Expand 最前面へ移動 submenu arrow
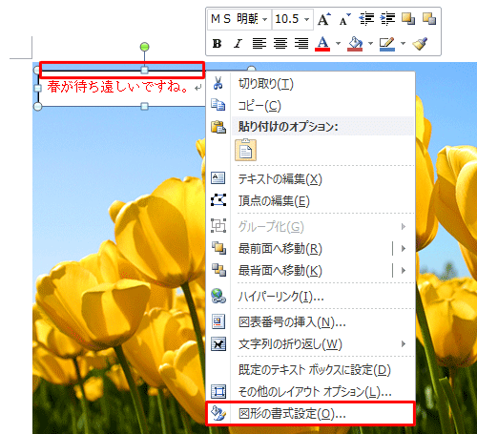The image size is (477, 434). click(404, 248)
